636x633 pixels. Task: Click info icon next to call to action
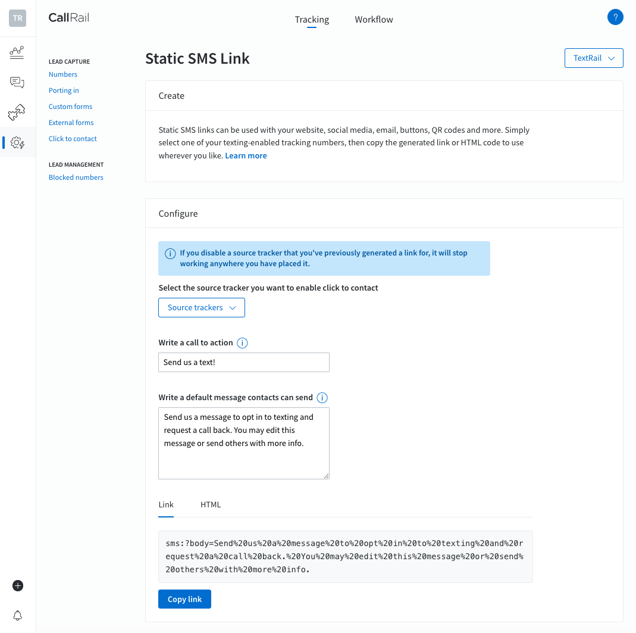pyautogui.click(x=242, y=342)
